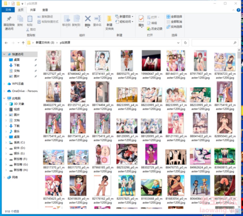Expand the 系统 (C:) drive node
This screenshot has height=216, width=243.
pos(6,142)
